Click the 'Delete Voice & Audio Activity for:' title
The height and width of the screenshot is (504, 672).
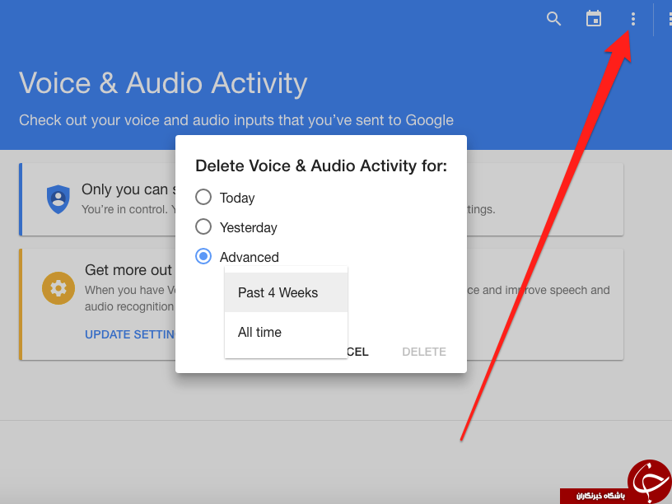coord(321,166)
